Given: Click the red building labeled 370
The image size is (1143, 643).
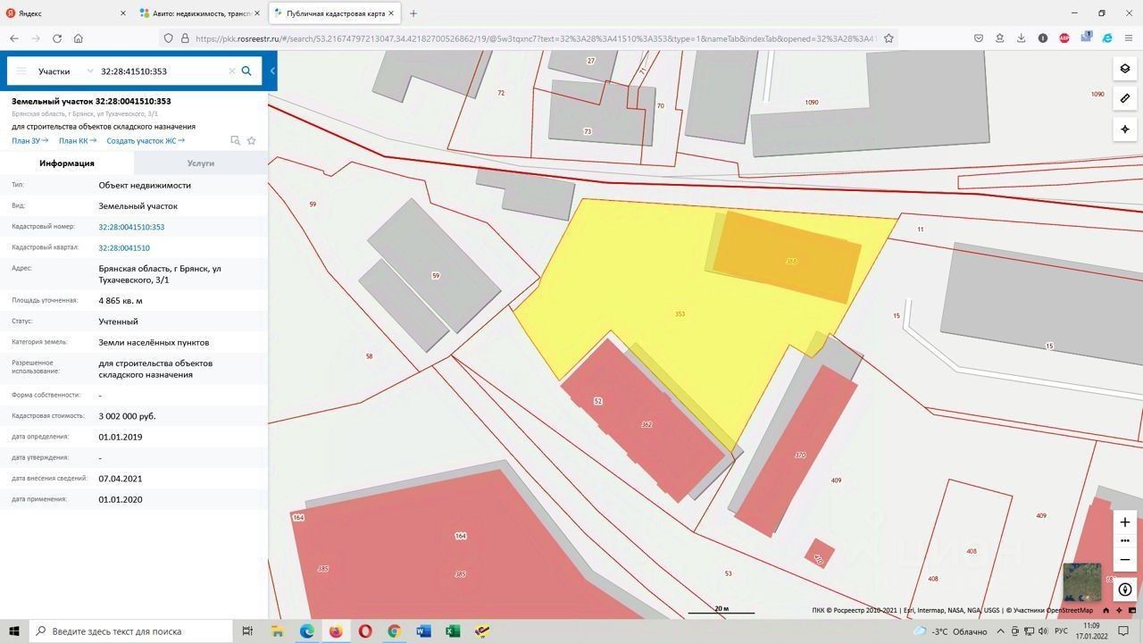Looking at the screenshot, I should 797,452.
